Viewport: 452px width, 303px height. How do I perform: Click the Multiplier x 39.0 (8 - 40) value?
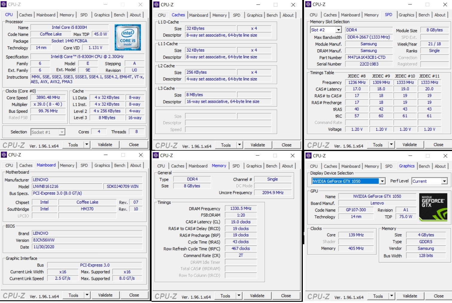(x=48, y=104)
